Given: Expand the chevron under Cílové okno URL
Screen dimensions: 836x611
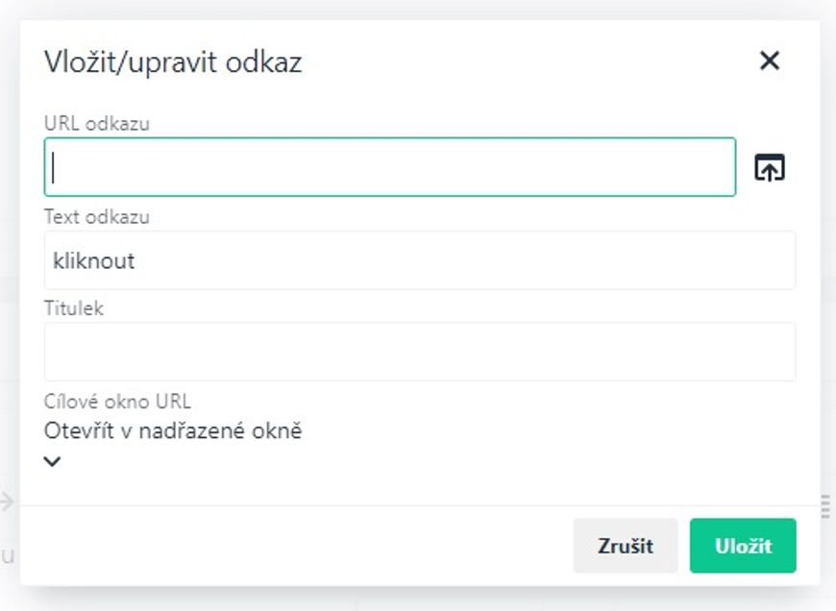Looking at the screenshot, I should (x=52, y=461).
